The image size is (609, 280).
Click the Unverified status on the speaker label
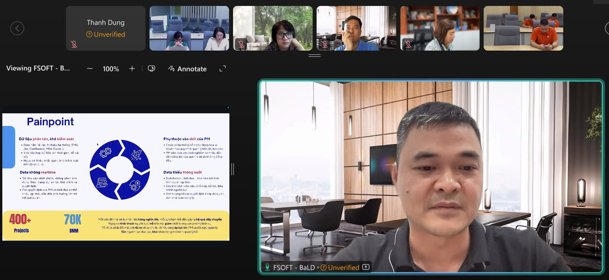point(340,267)
